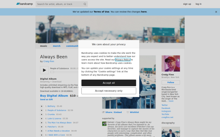The height and width of the screenshot is (137, 220).
Task: Open Craig Finn's YouTube link
Action: [x=165, y=114]
